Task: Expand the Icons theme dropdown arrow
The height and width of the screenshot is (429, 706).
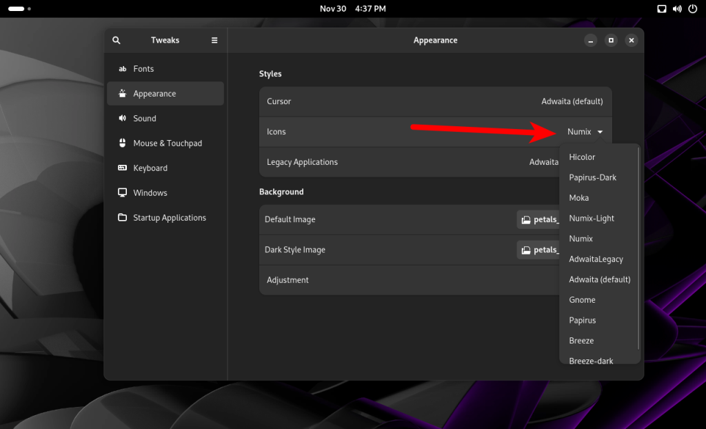Action: pyautogui.click(x=601, y=132)
